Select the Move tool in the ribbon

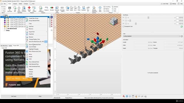(75, 8)
